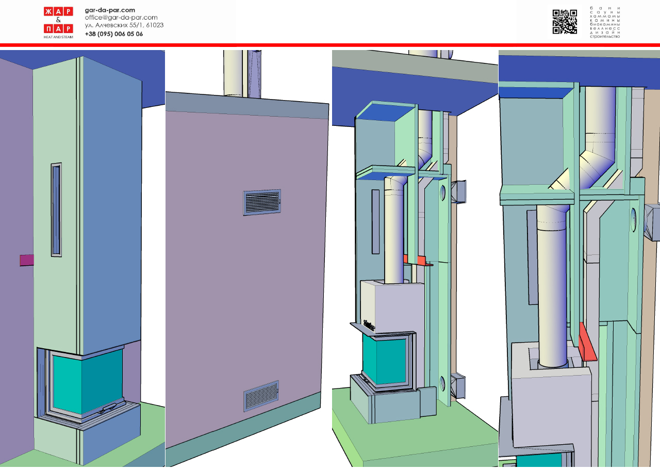Viewport: 660px width, 469px height.
Task: Select the phone number +38 (095) 006 05 06
Action: click(x=114, y=34)
